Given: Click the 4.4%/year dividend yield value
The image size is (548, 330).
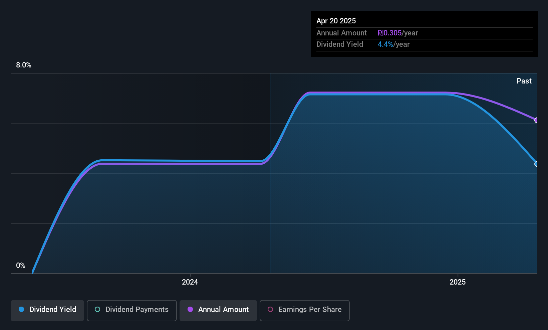Looking at the screenshot, I should [393, 44].
